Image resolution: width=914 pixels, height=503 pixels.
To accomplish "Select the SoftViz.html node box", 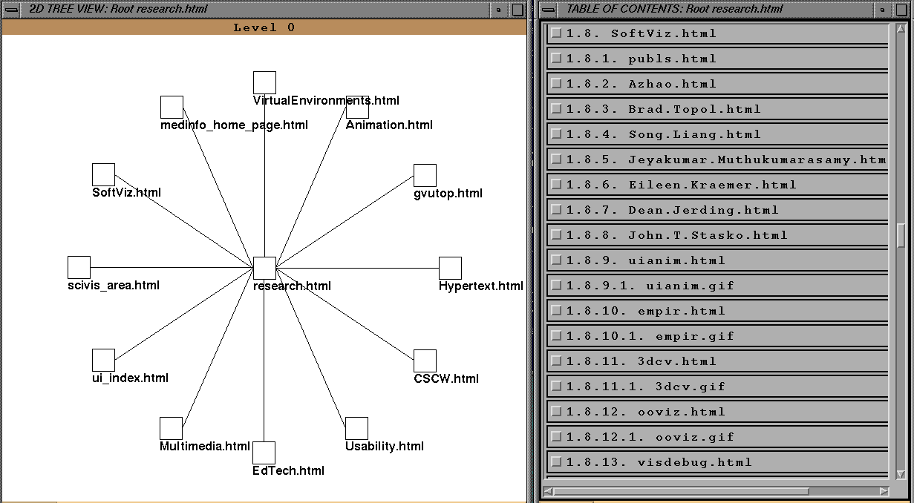I will point(103,174).
